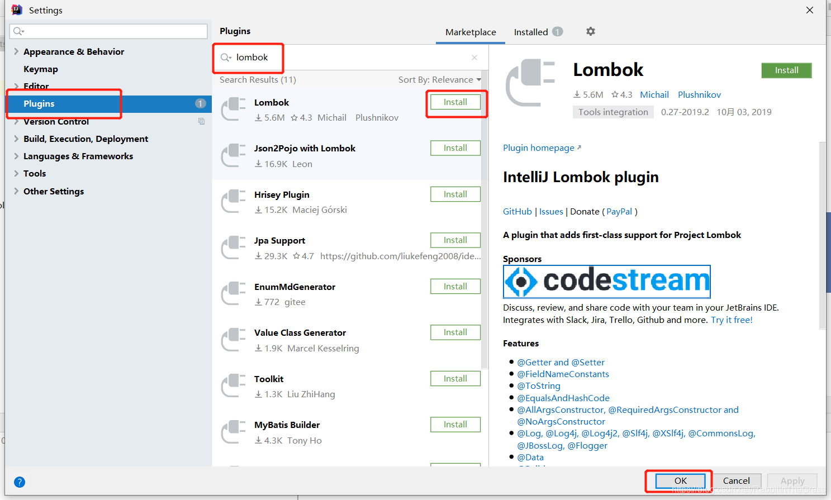Click the Toolkit plugin icon

[234, 385]
